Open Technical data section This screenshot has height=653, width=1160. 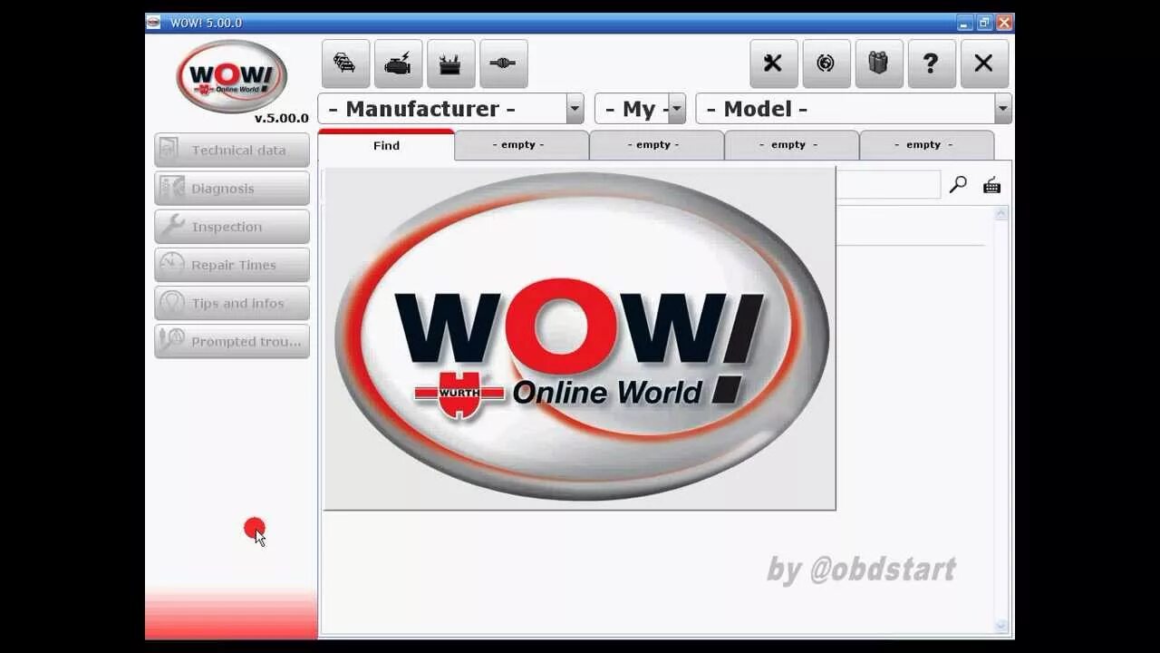[x=232, y=151]
